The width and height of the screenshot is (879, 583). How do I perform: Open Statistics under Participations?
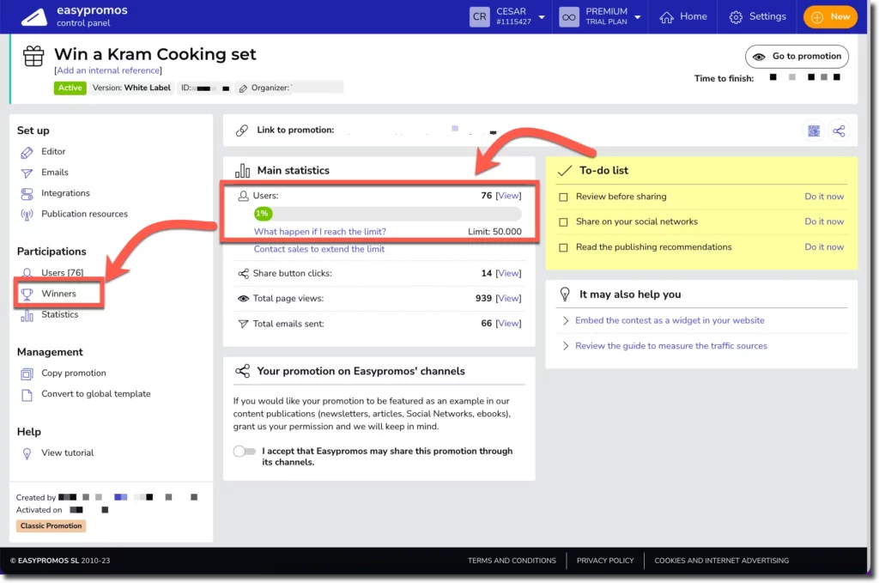(59, 314)
